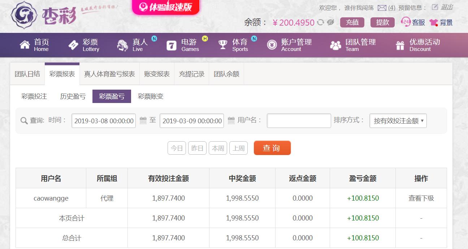Click the 昨日 quick date button
This screenshot has height=249, width=468.
(197, 148)
